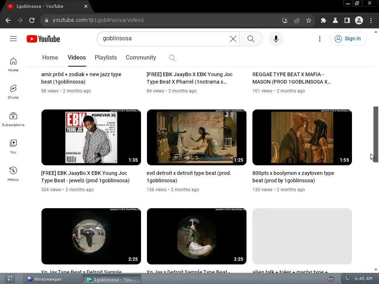379x284 pixels.
Task: Switch to 1goblinsosa taskbar window button
Action: click(x=112, y=279)
